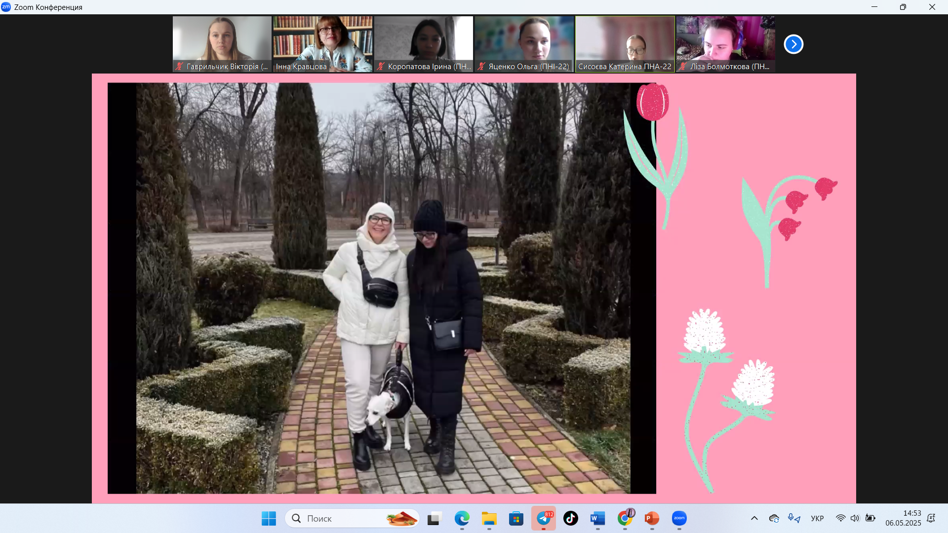948x533 pixels.
Task: Open volume control in the system tray
Action: click(855, 518)
